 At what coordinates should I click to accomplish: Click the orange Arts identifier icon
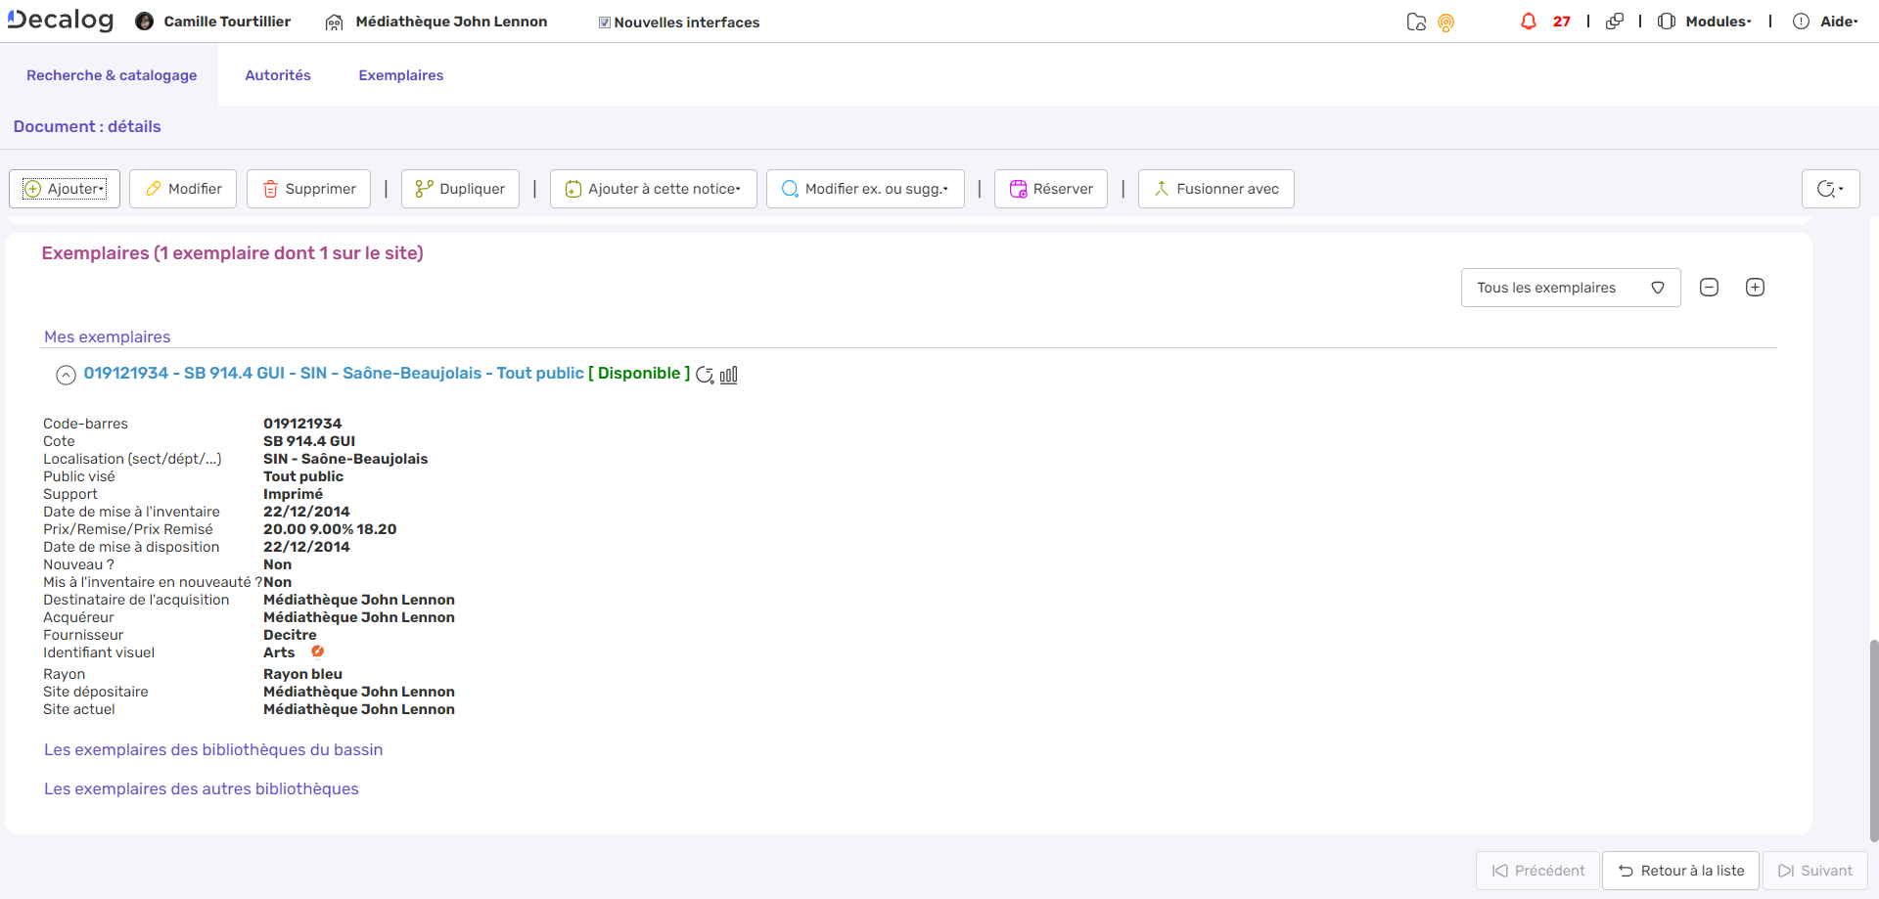tap(318, 652)
